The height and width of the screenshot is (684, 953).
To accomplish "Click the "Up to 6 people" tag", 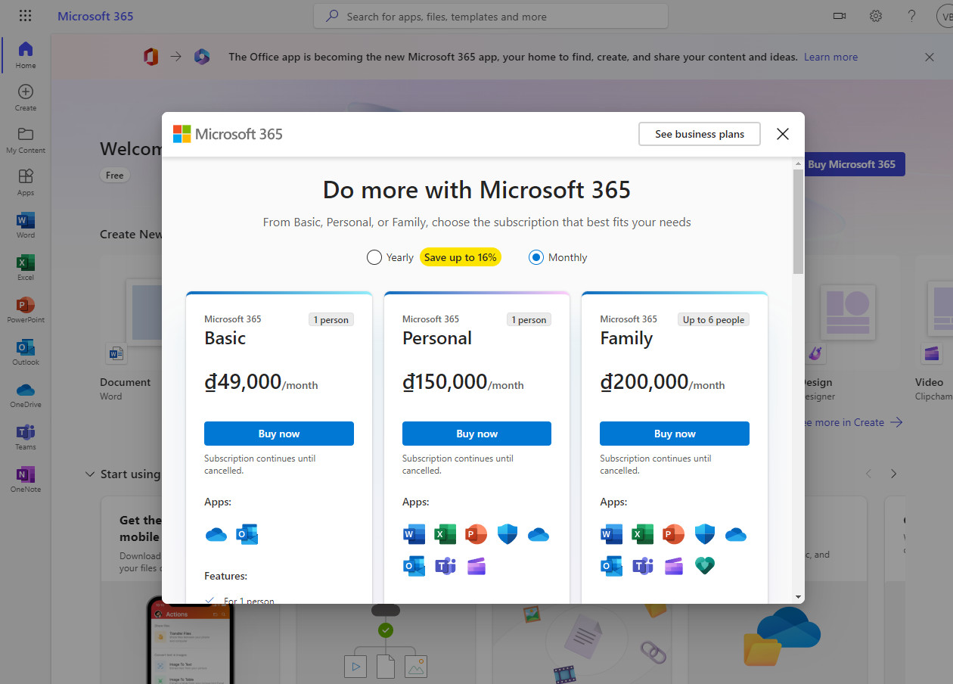I will [713, 319].
